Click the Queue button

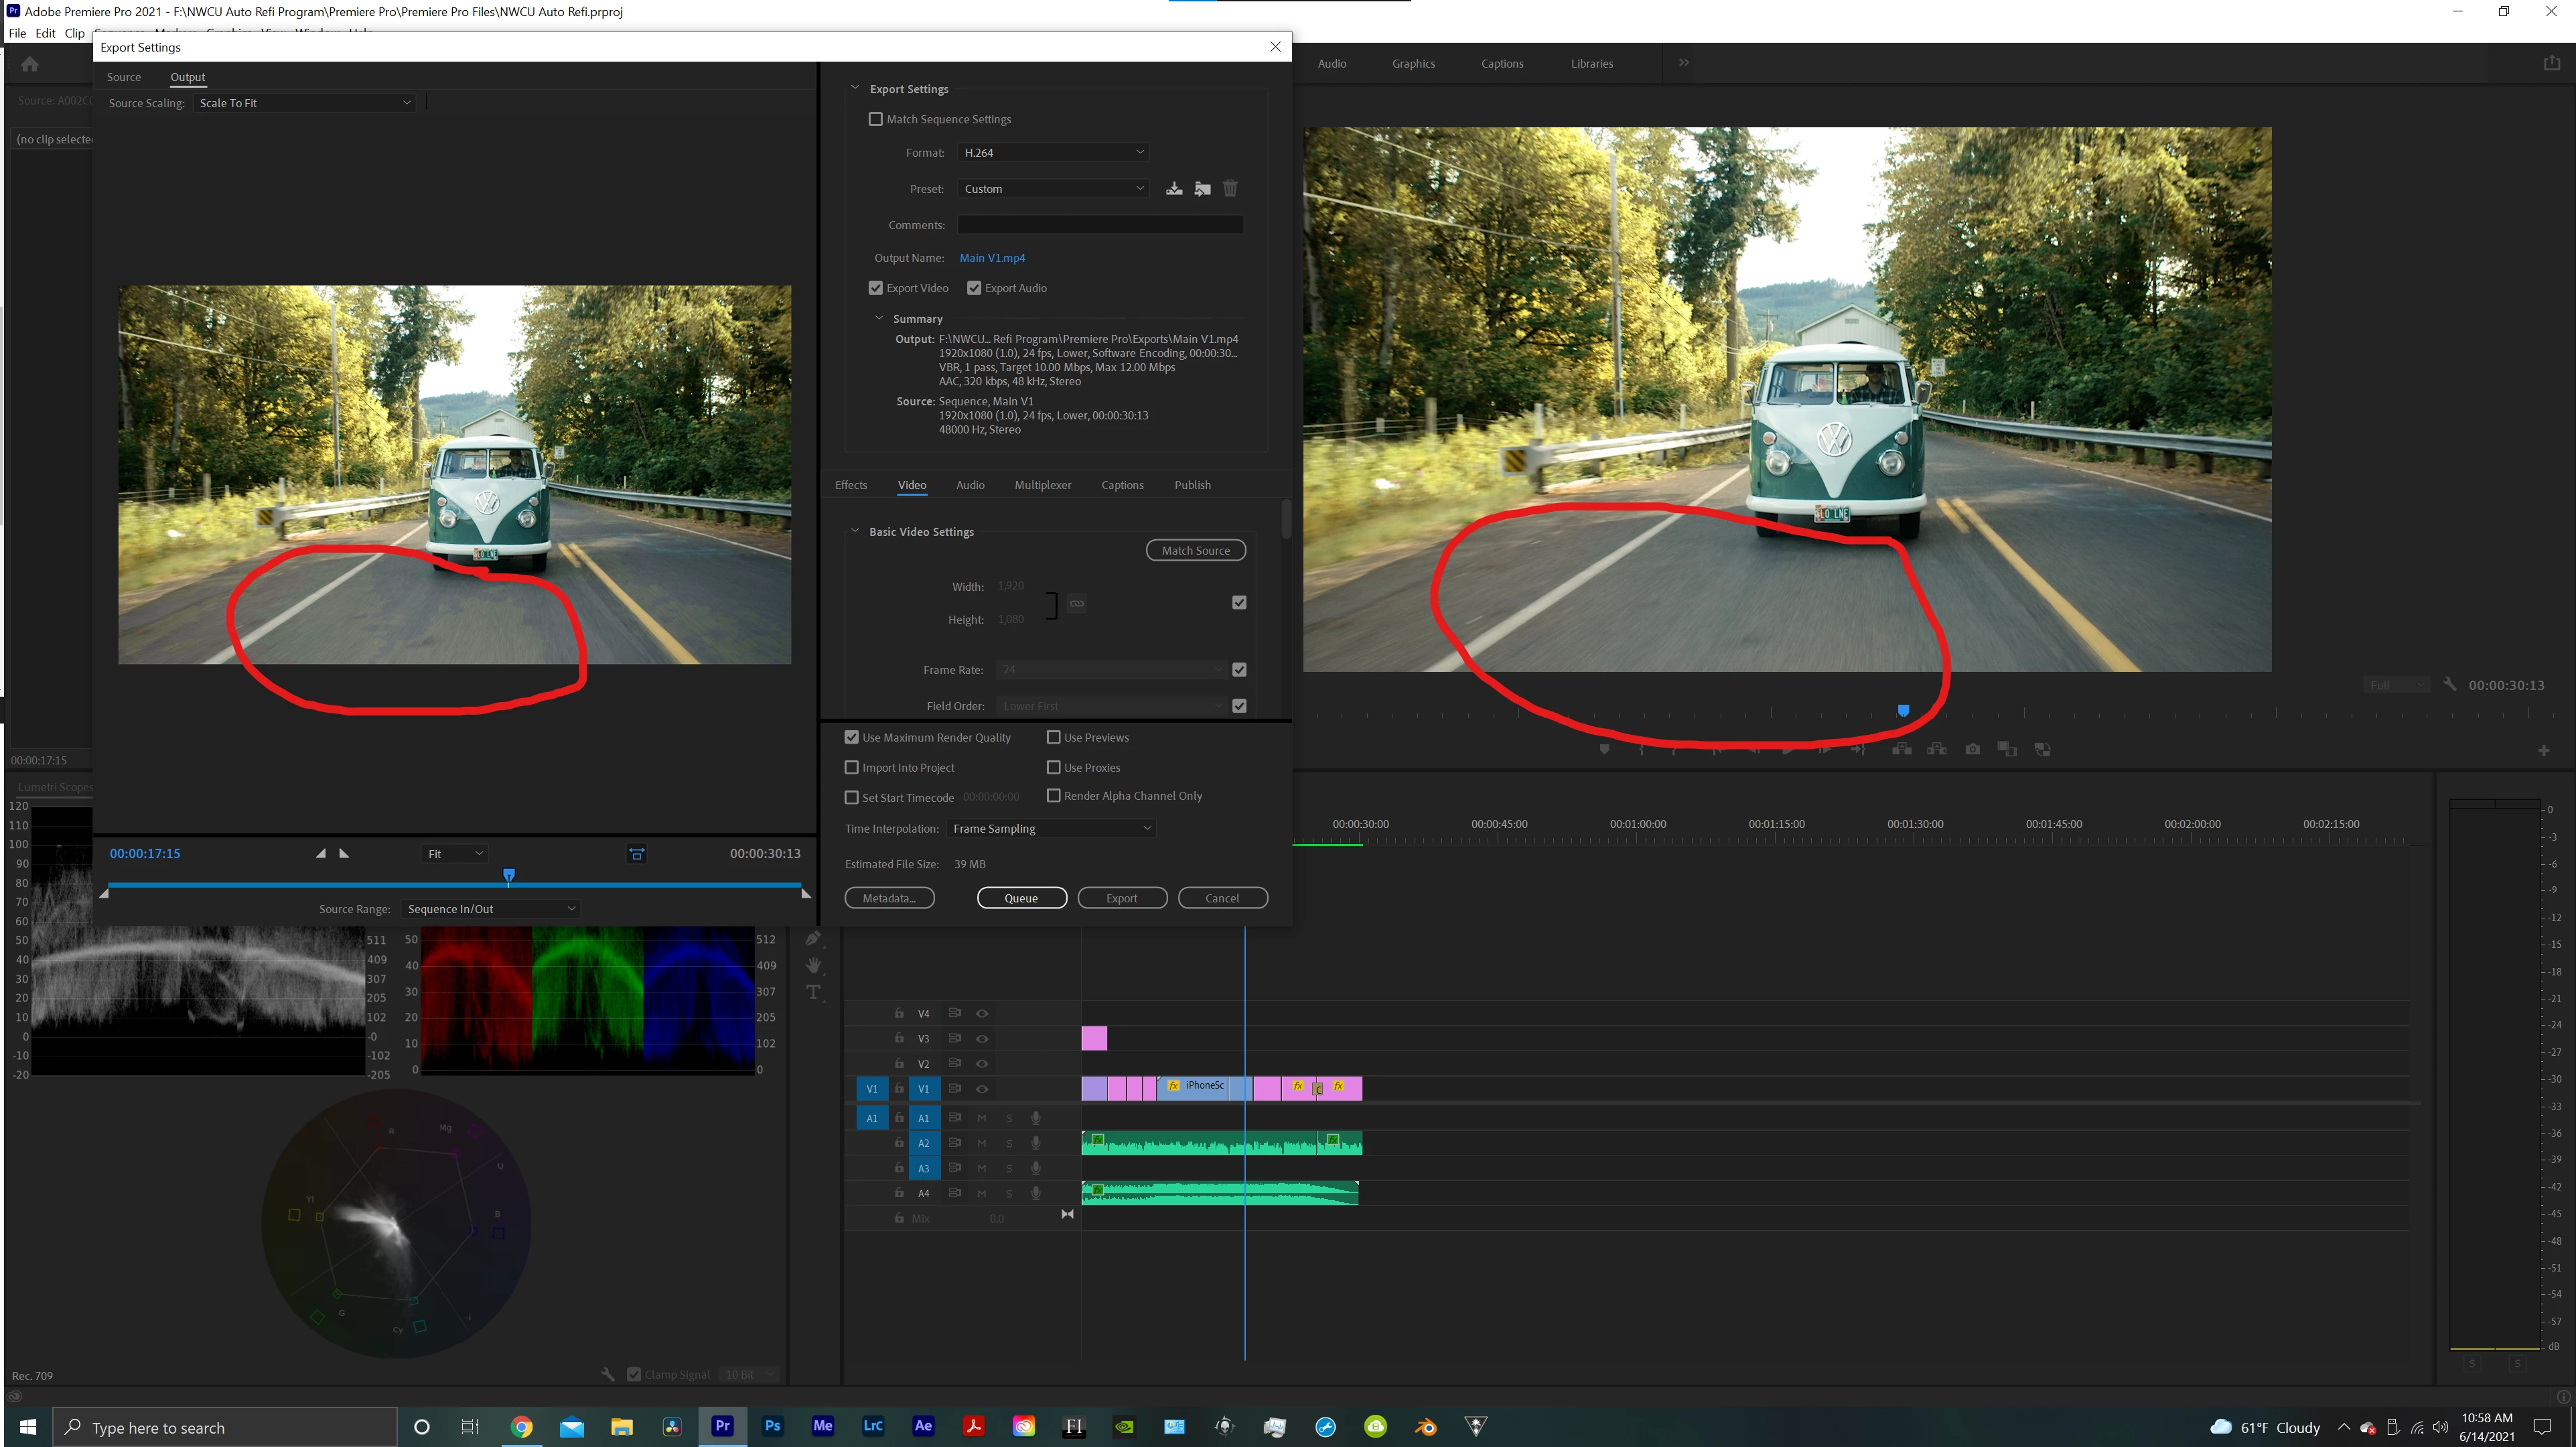point(1021,897)
